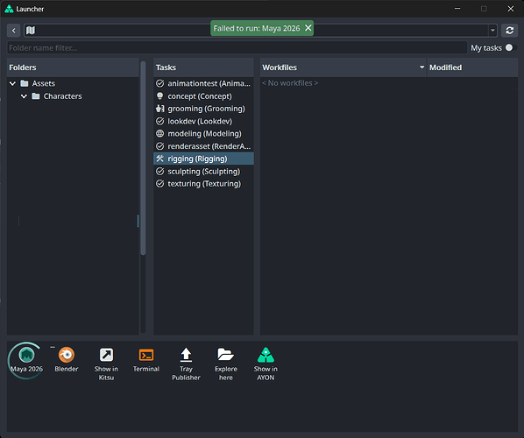Click Show in AYON icon
The height and width of the screenshot is (438, 524).
click(266, 355)
